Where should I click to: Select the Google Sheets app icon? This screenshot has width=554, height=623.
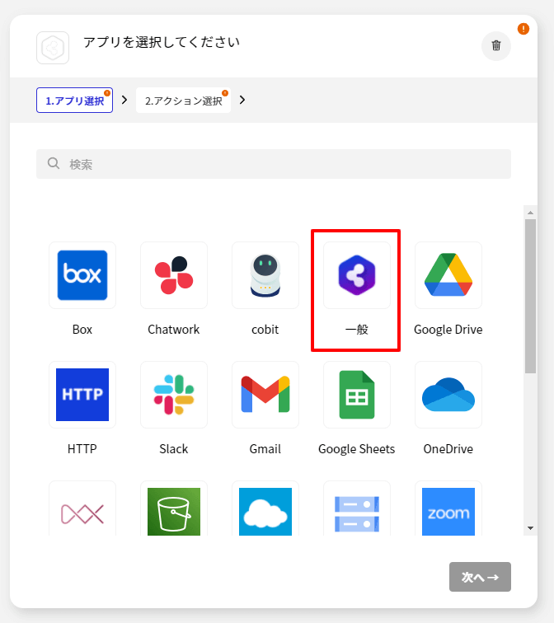(x=356, y=395)
